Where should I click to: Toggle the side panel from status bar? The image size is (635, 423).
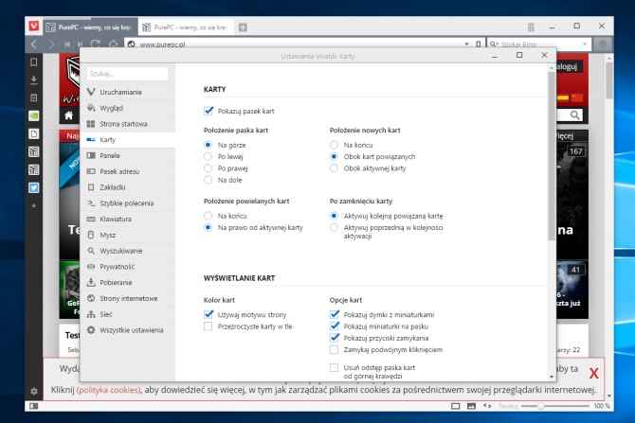pyautogui.click(x=34, y=406)
